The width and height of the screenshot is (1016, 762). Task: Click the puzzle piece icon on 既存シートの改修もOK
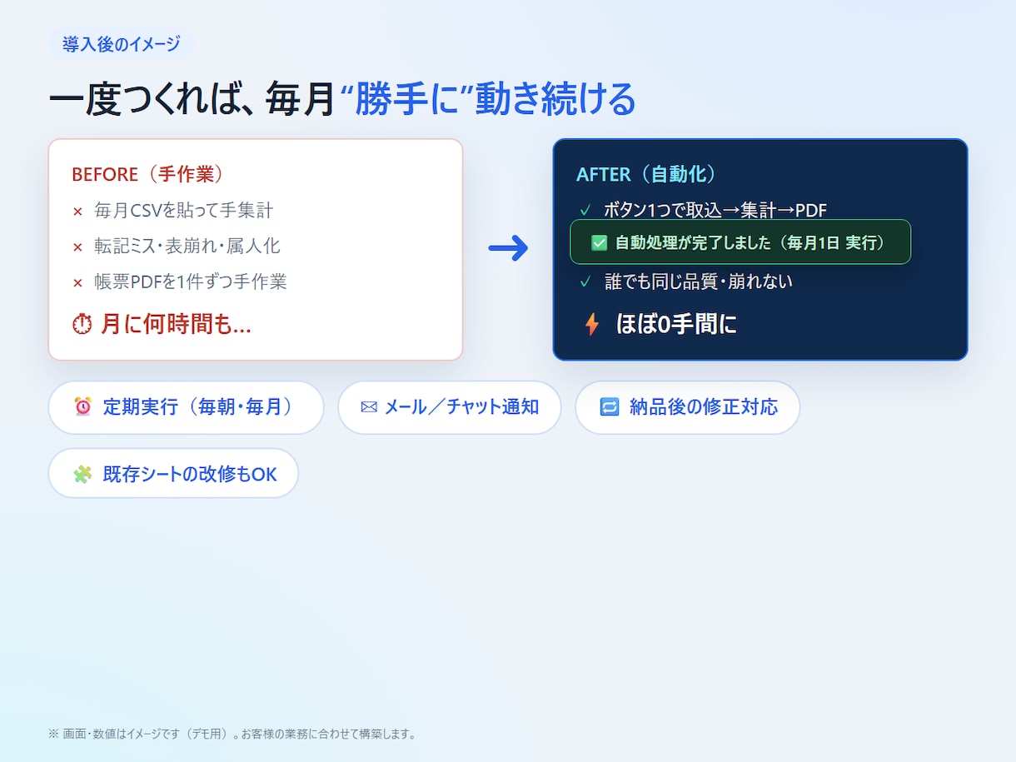point(83,474)
